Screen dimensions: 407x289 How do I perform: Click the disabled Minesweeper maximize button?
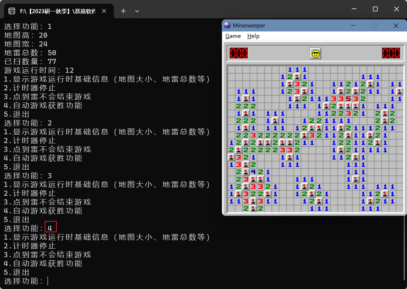click(374, 26)
